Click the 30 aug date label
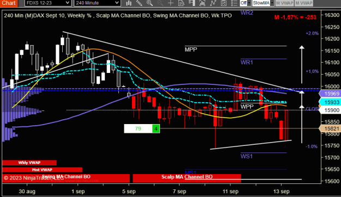341x197 pixels. [x=27, y=192]
